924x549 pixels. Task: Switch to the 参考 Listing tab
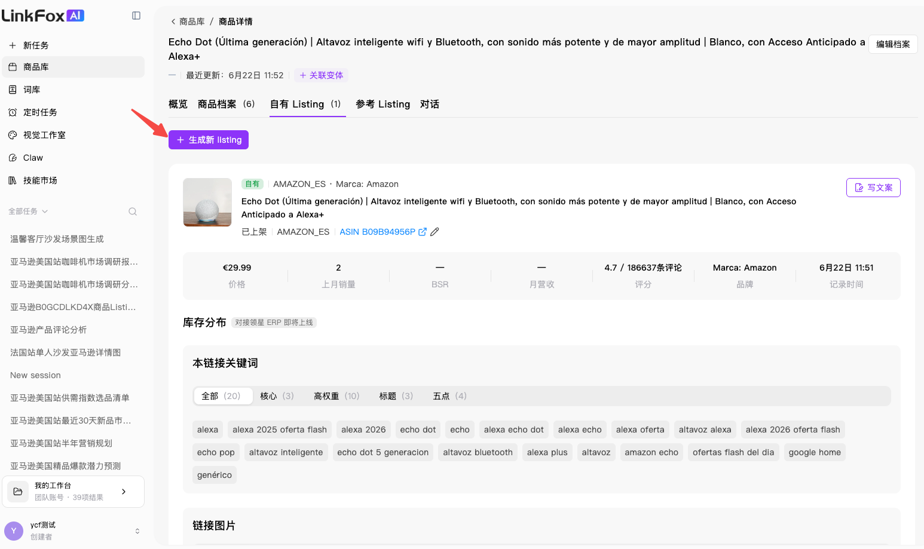[x=383, y=104]
